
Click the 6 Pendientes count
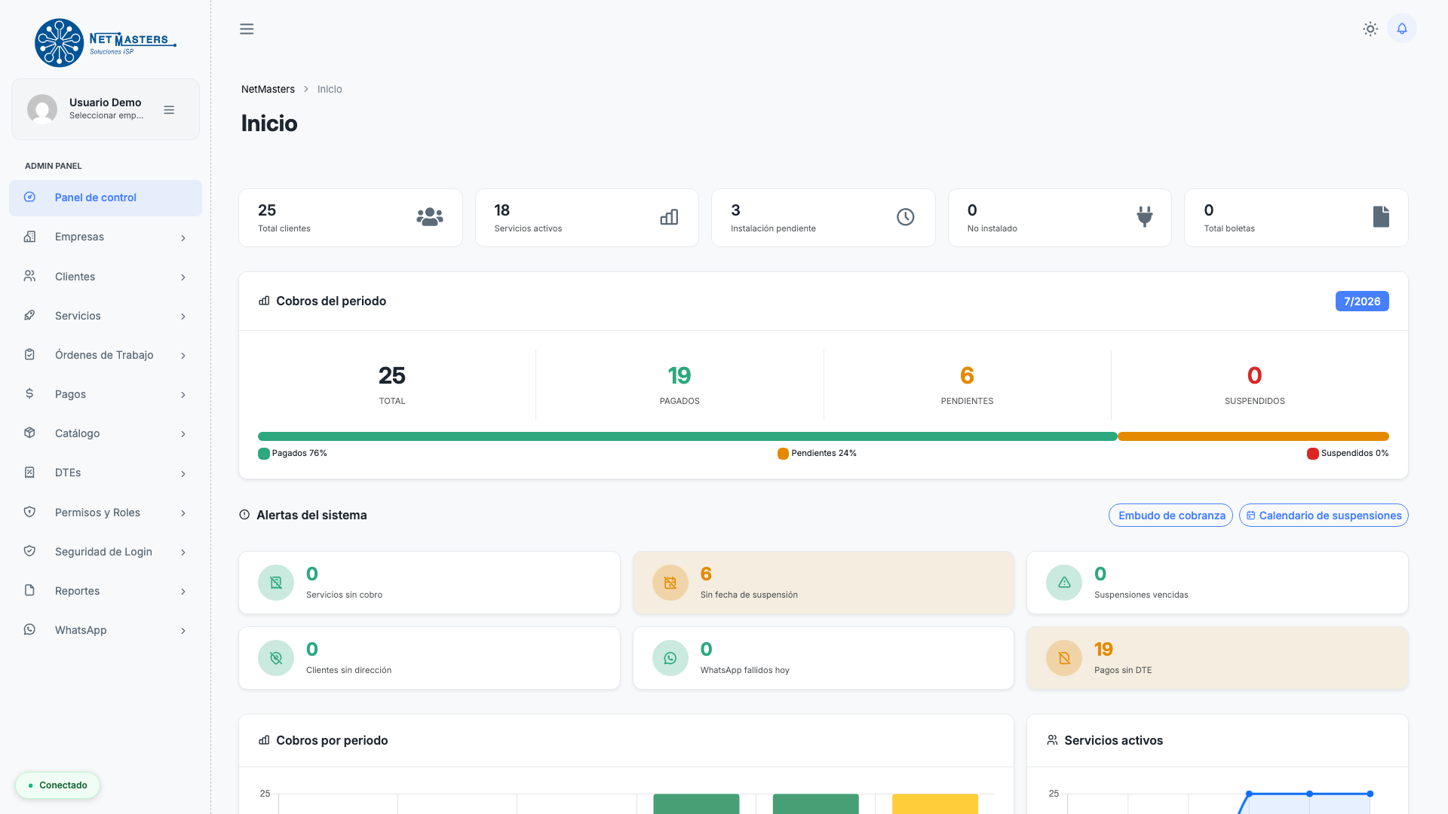point(967,375)
